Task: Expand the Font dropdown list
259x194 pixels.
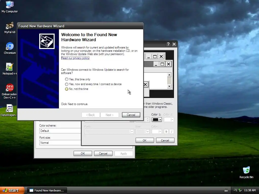Action: click(x=132, y=131)
